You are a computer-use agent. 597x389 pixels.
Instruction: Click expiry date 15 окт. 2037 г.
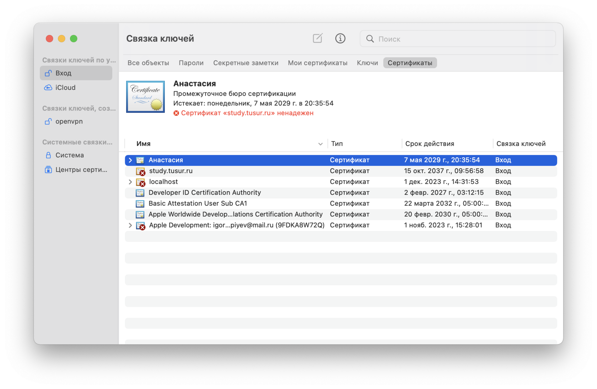pos(443,171)
